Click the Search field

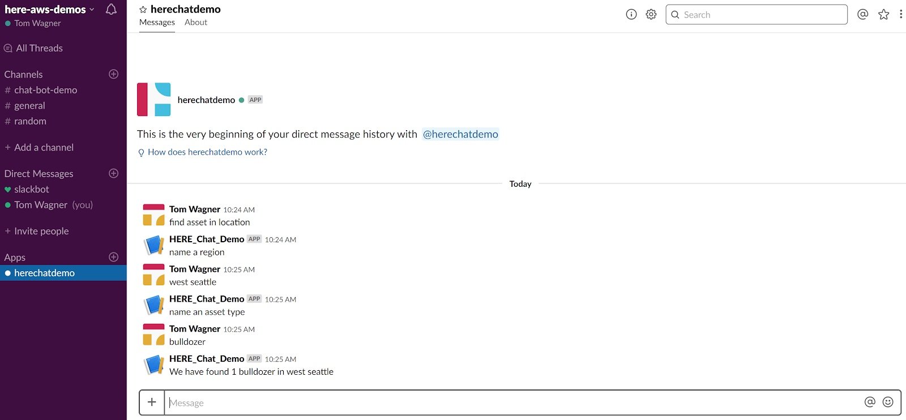757,15
